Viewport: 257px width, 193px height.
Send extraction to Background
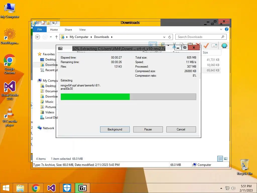click(115, 129)
